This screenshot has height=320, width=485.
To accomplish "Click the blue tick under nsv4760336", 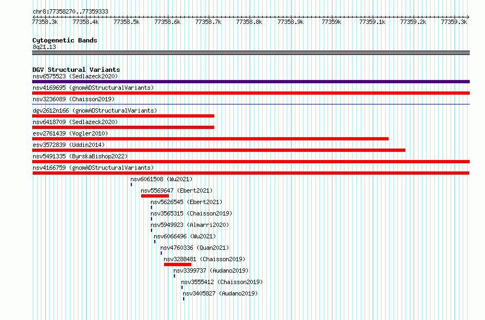I will [161, 253].
